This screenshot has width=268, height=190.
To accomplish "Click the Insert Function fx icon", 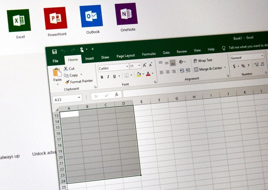I will (x=117, y=94).
